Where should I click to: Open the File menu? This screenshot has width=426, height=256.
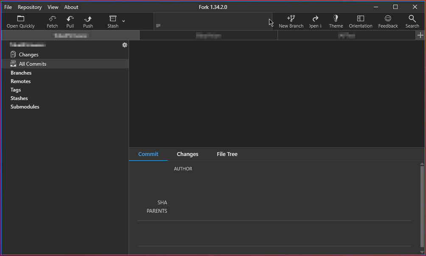(8, 7)
